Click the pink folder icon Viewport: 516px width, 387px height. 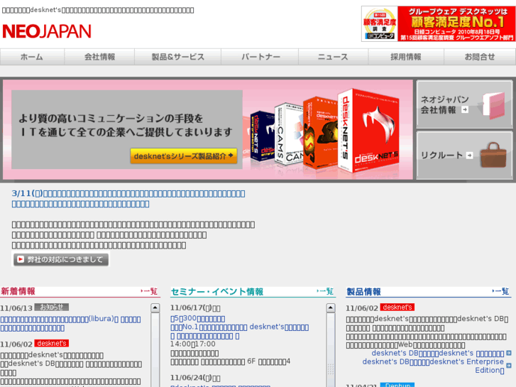[x=494, y=105]
